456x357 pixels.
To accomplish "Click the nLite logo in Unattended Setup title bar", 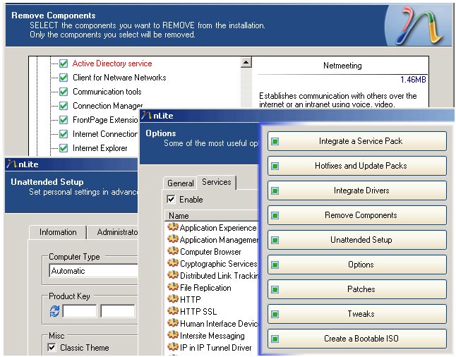I will (x=11, y=164).
